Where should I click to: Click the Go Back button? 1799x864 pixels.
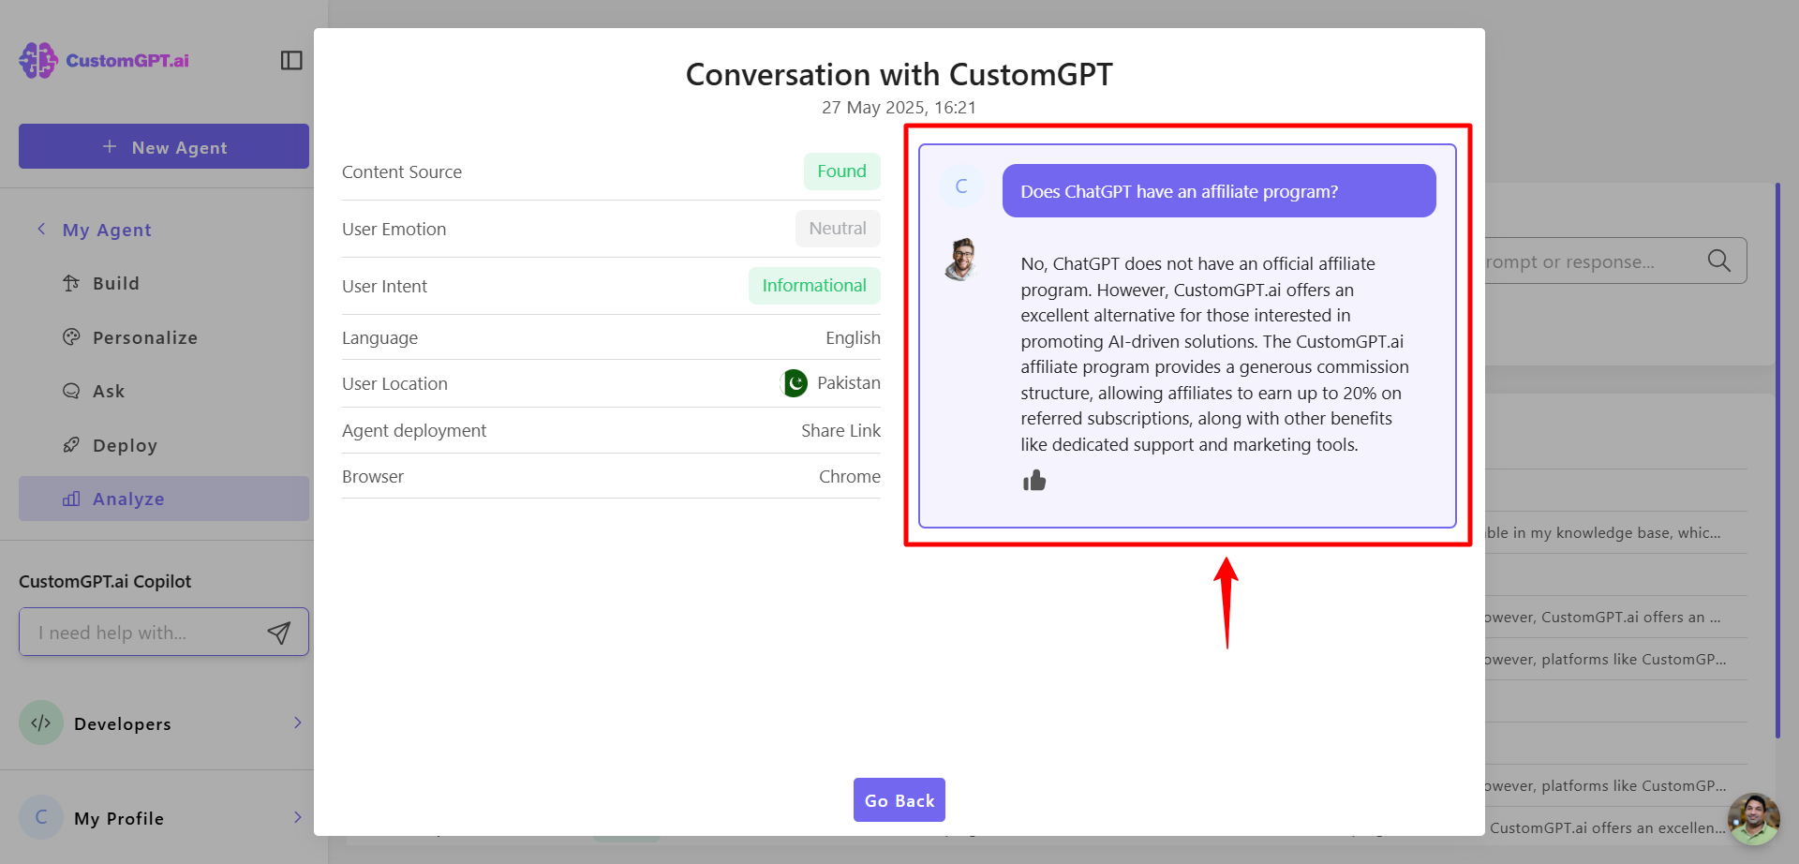(x=899, y=800)
